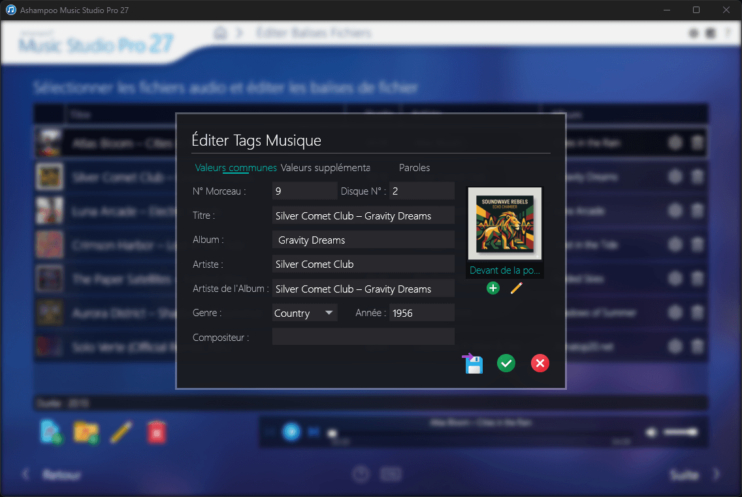Click the pencil edit icon in bottom toolbar
The width and height of the screenshot is (742, 497).
[x=121, y=432]
